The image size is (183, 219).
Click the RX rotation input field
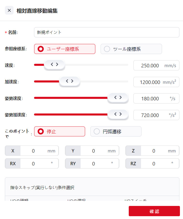point(33,163)
